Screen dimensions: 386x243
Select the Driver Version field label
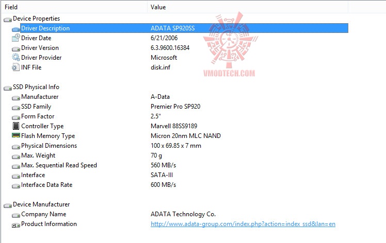(40, 48)
